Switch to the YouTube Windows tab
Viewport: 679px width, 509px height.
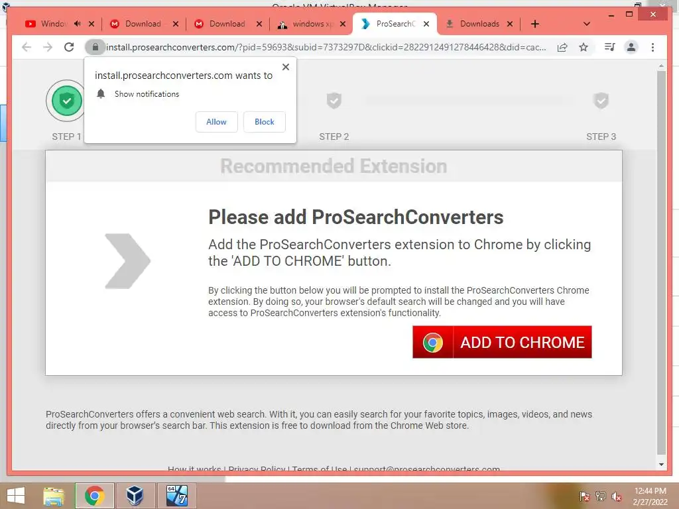[47, 24]
